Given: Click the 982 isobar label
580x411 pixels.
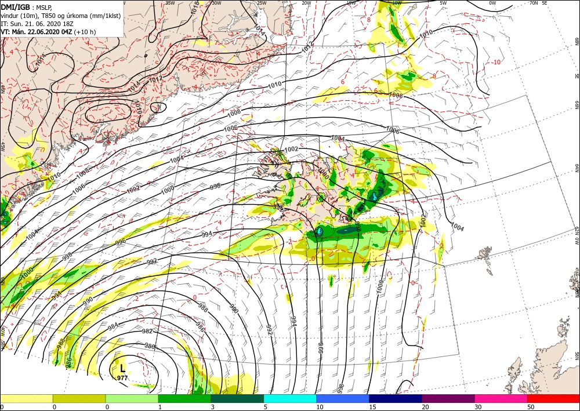Looking at the screenshot, I should pyautogui.click(x=147, y=331).
